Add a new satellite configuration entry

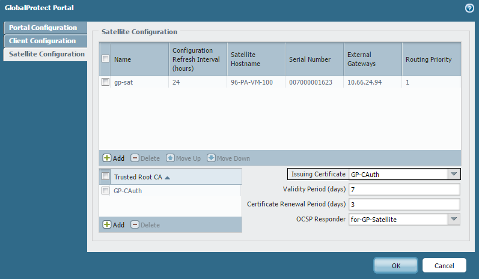tap(114, 158)
